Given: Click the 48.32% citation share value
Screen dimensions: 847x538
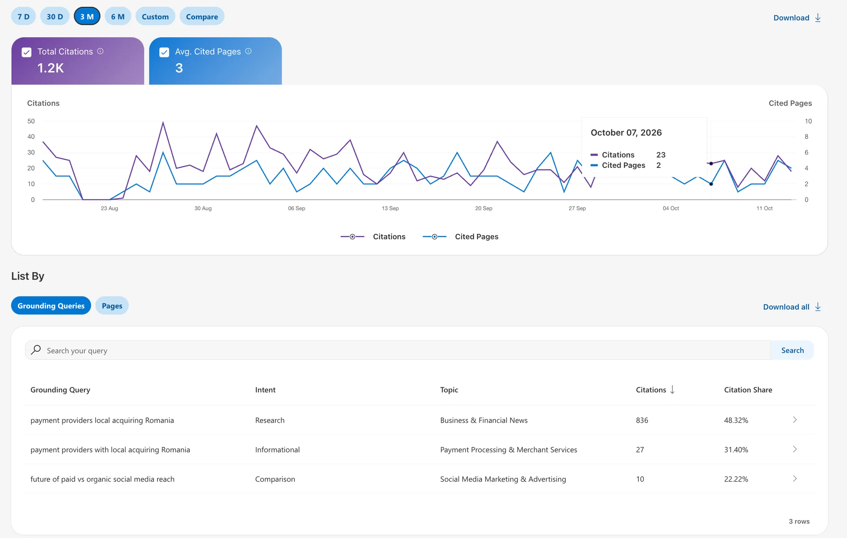Looking at the screenshot, I should coord(736,420).
